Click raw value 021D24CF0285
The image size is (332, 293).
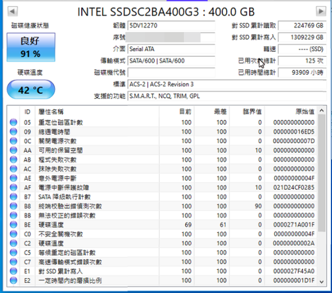click(x=294, y=188)
